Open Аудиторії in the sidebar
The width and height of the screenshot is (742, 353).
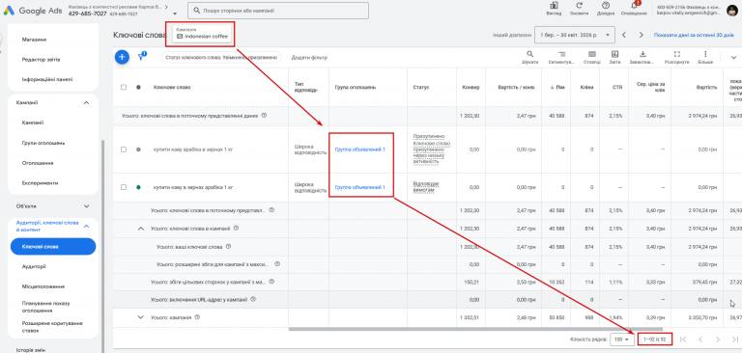tap(34, 266)
